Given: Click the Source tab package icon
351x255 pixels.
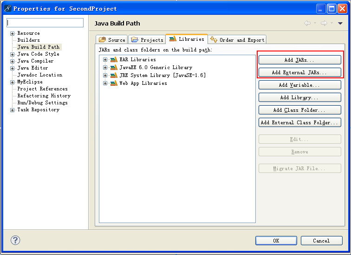Looking at the screenshot, I should coord(102,39).
